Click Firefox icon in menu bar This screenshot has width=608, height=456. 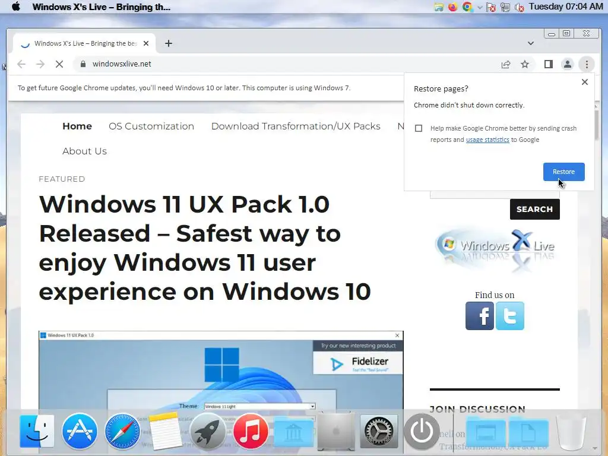click(452, 7)
